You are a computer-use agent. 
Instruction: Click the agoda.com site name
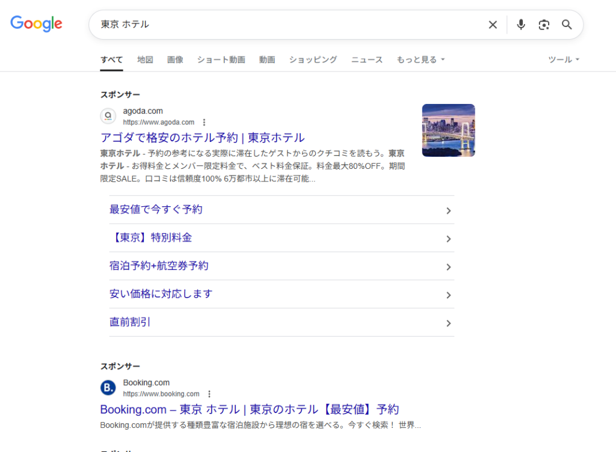click(x=143, y=111)
